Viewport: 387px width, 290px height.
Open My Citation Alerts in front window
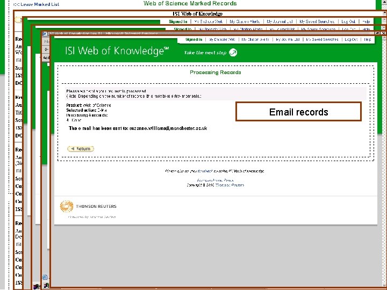click(255, 39)
